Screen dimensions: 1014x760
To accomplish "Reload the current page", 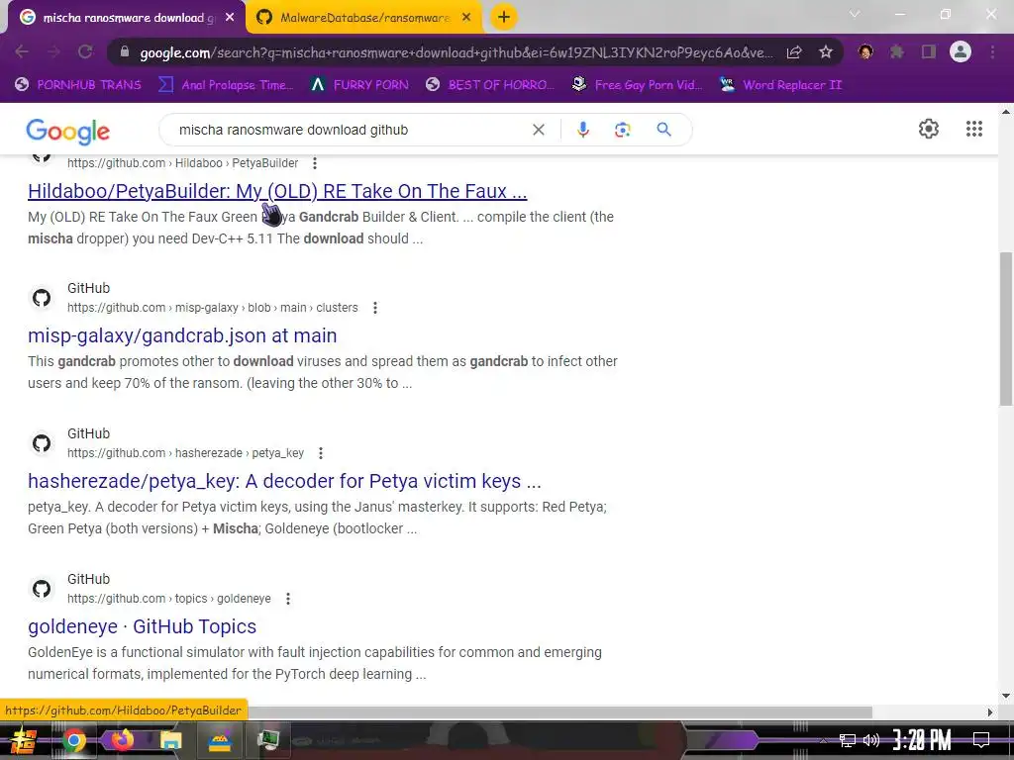I will (85, 52).
